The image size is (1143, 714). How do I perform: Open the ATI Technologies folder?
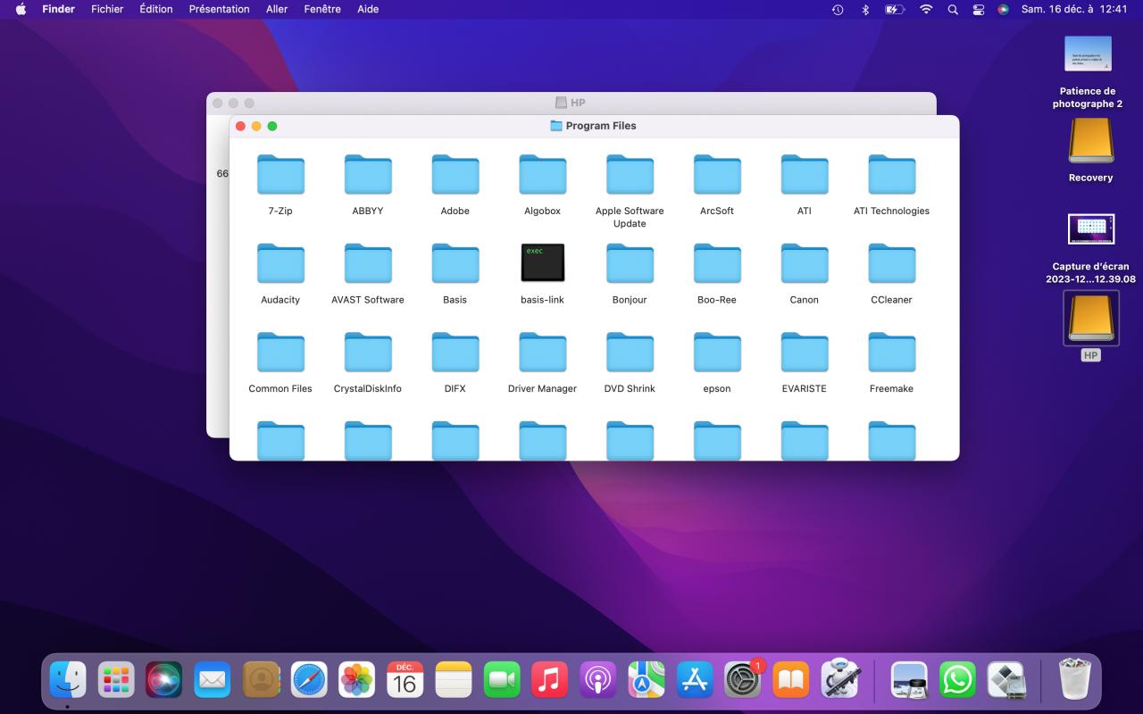[892, 175]
